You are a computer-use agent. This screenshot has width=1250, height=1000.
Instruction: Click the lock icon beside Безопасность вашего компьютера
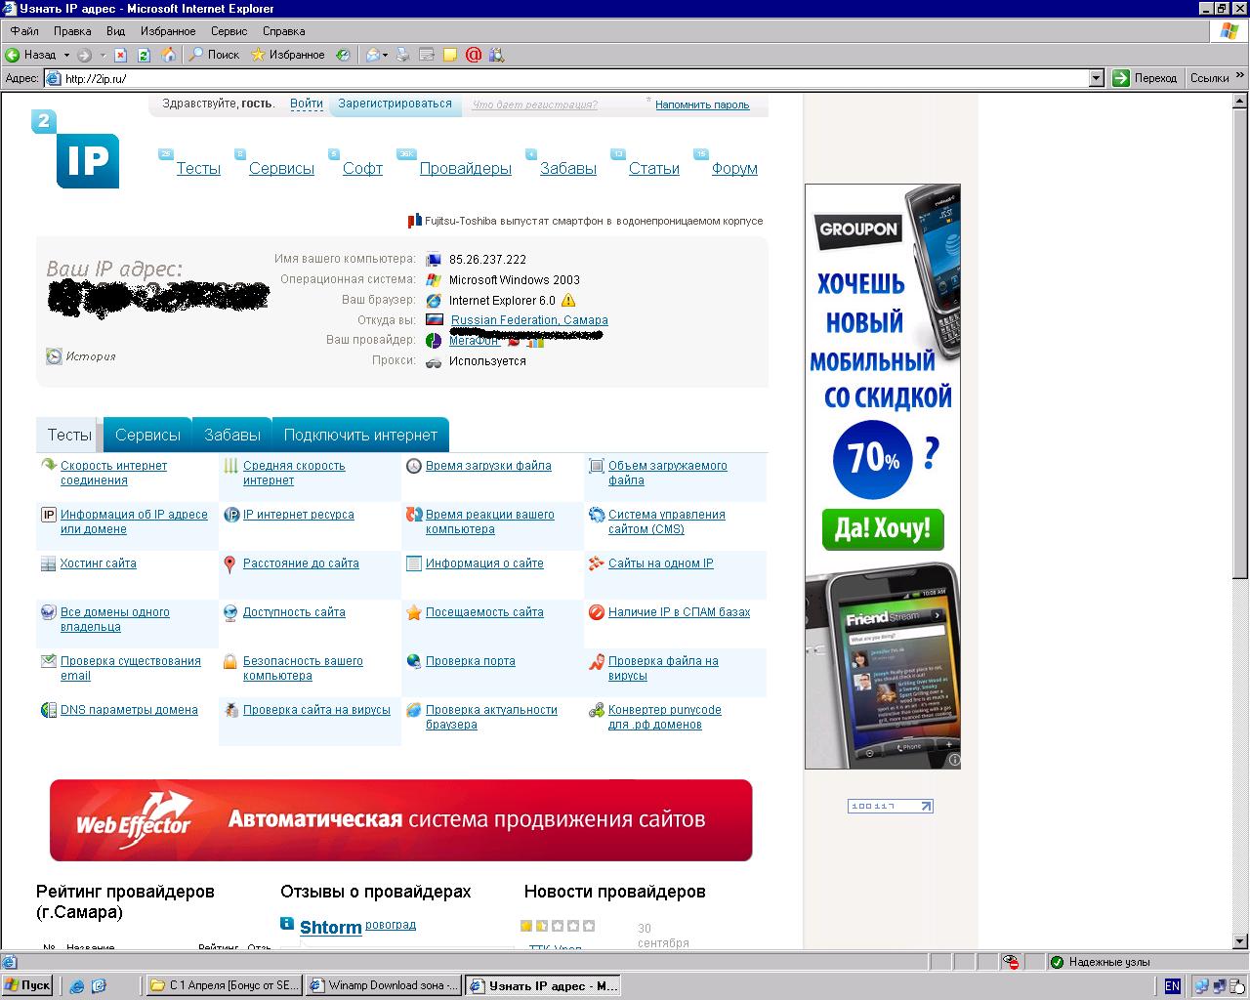[230, 661]
